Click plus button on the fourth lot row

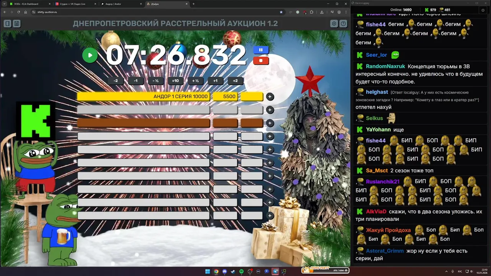[270, 136]
